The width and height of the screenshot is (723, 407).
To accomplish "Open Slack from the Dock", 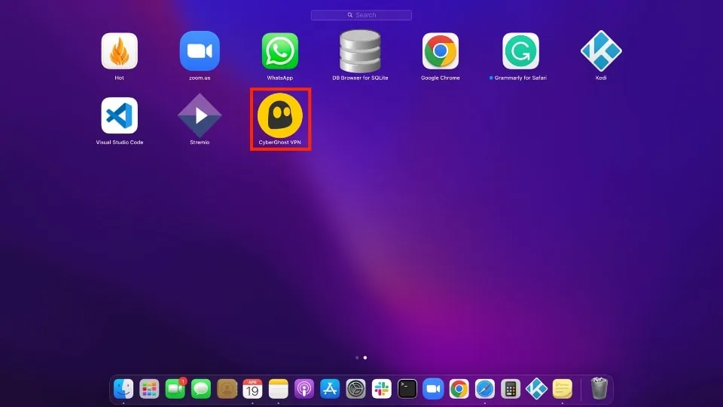I will point(382,389).
